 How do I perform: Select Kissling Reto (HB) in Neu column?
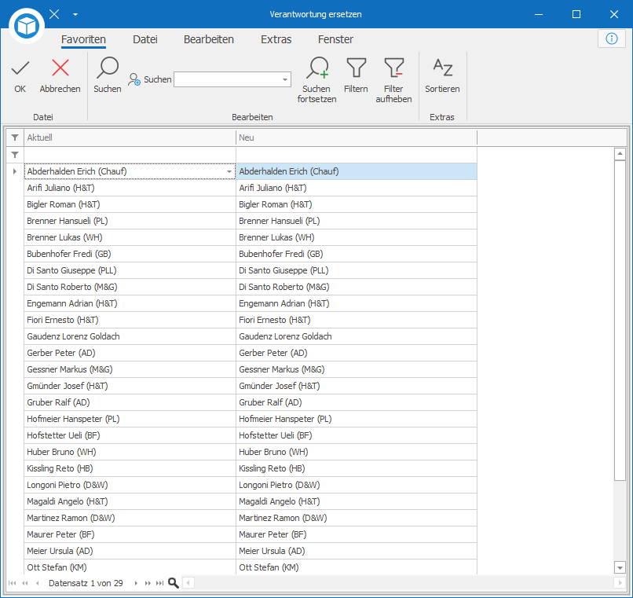click(356, 468)
